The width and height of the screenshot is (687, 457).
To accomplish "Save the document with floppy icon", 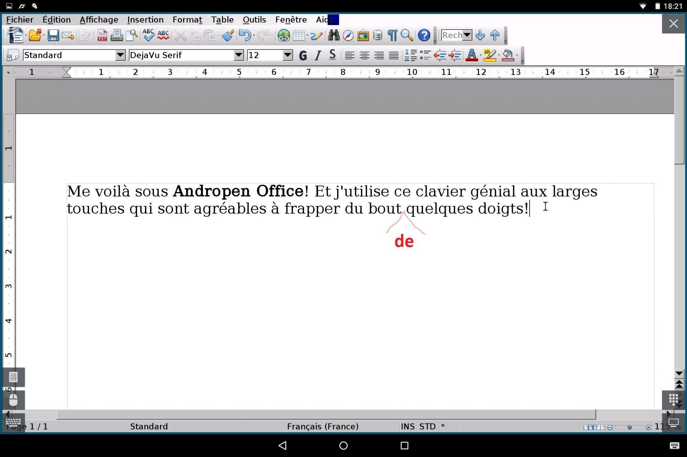I will [x=53, y=35].
